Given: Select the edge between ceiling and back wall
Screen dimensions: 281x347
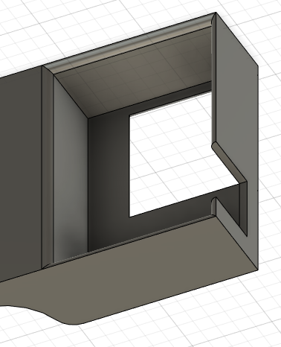Looking at the screenshot, I should point(150,99).
